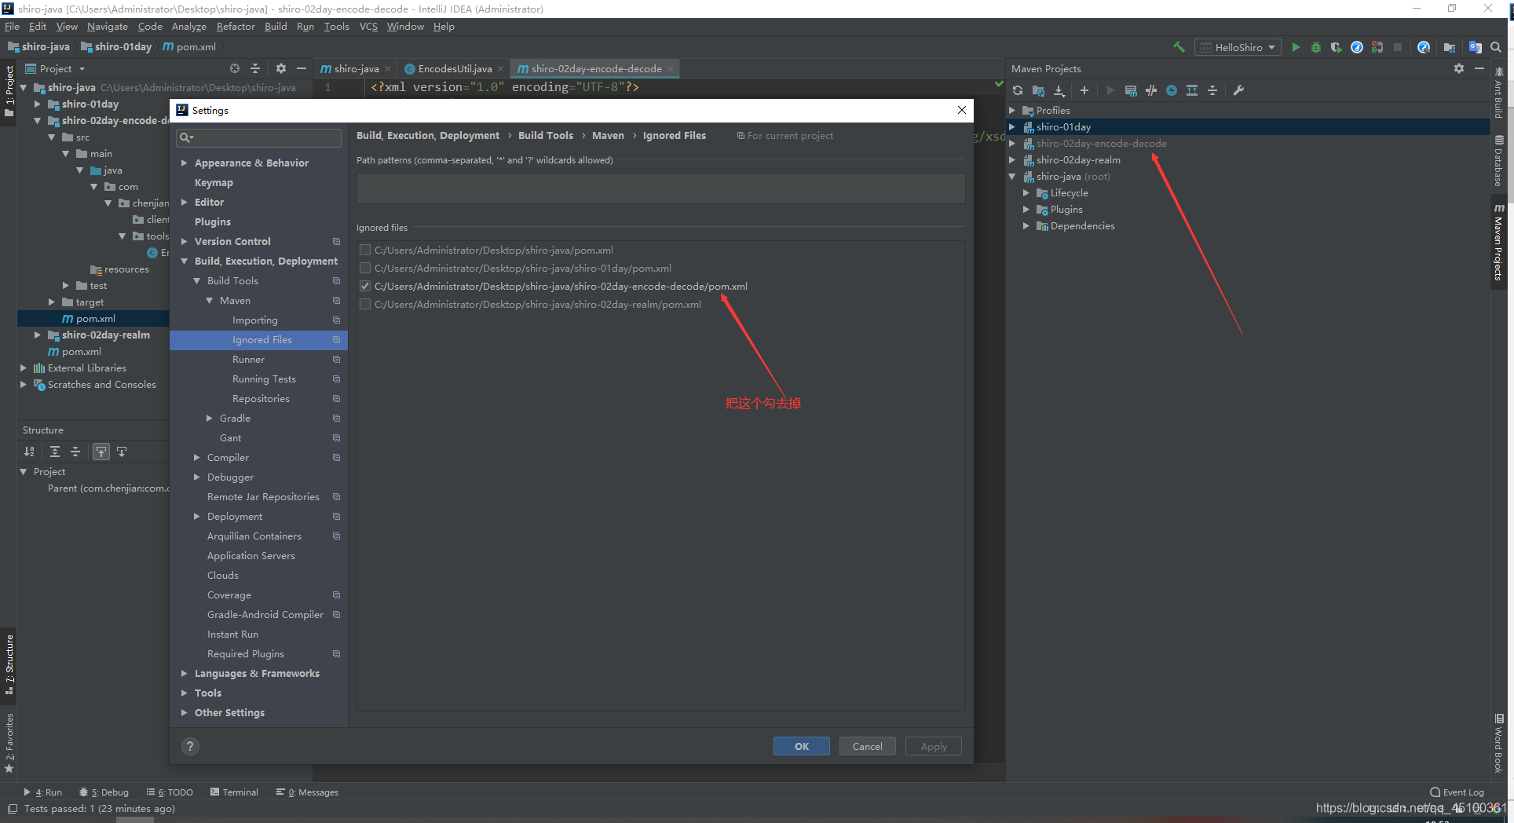The height and width of the screenshot is (823, 1514).
Task: Click Cancel in Settings dialog
Action: pyautogui.click(x=867, y=746)
